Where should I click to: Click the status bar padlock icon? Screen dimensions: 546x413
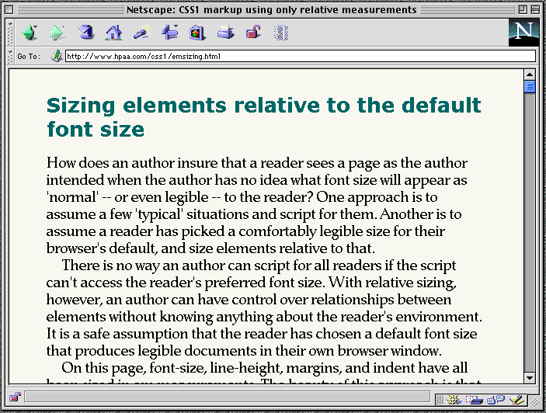15,398
